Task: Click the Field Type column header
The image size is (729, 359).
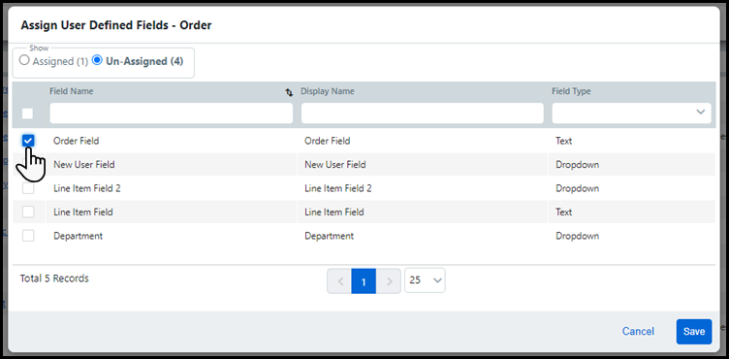Action: [571, 91]
